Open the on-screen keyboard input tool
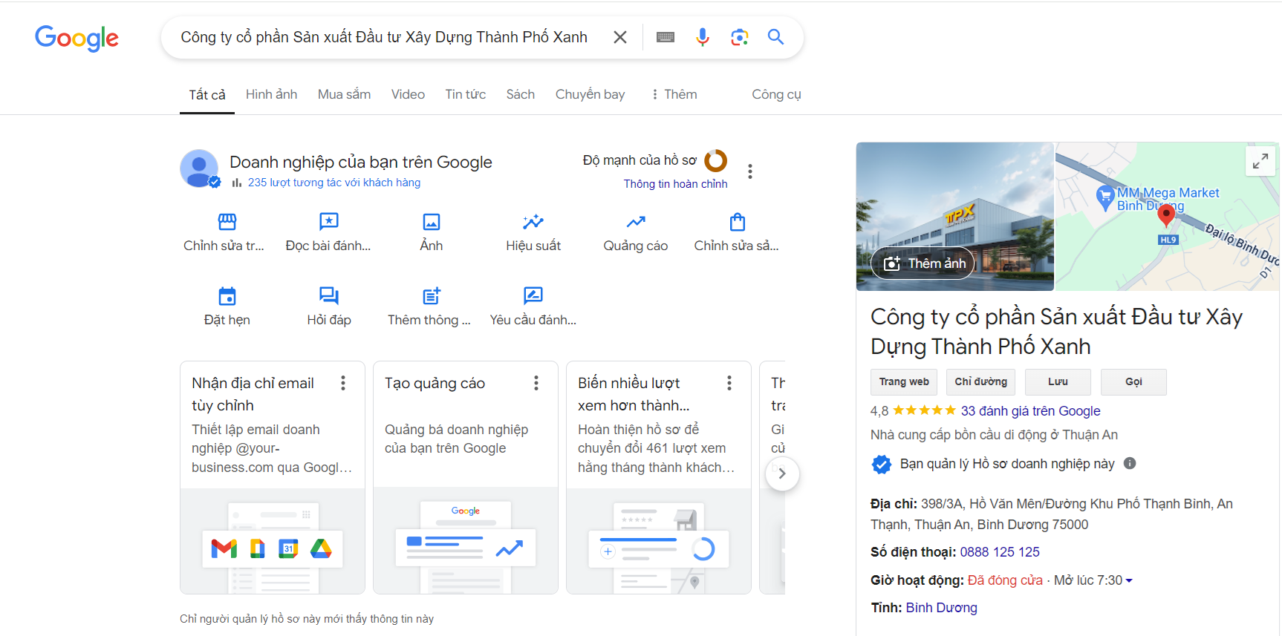Screen dimensions: 1282x636 coord(666,37)
